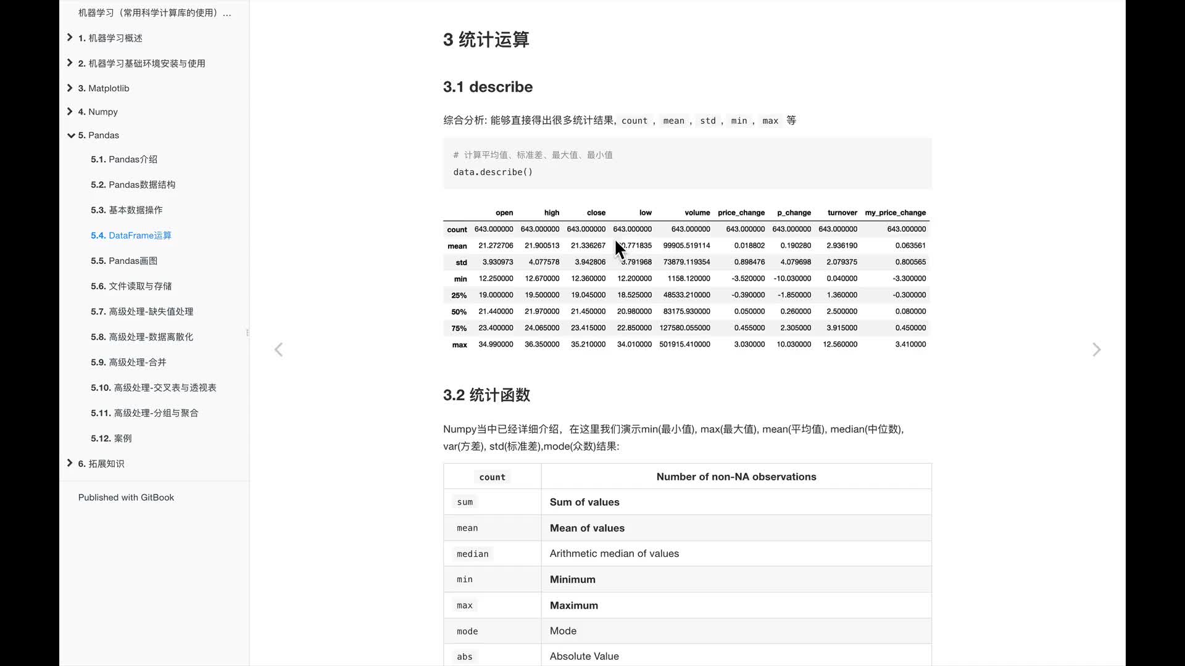Open chapter 4. Numpy
Image resolution: width=1185 pixels, height=666 pixels.
click(x=98, y=112)
